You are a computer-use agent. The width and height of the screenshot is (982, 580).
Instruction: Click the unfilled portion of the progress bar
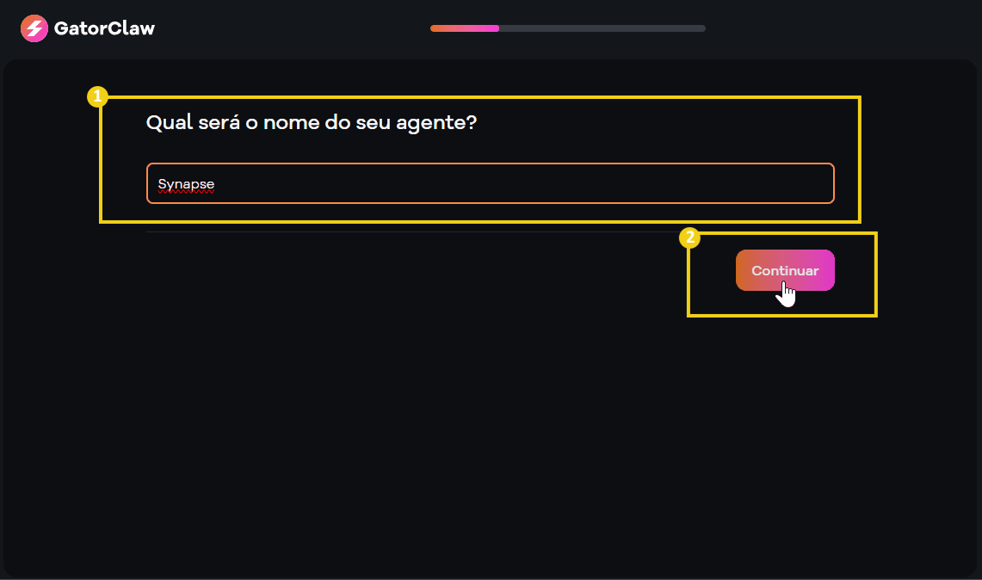602,28
